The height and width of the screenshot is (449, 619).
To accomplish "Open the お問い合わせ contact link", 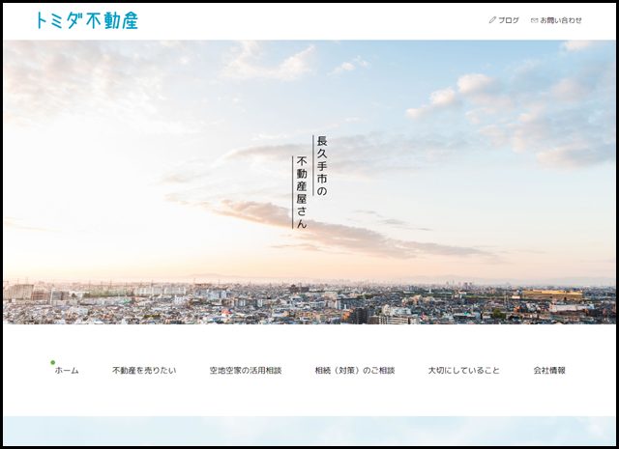I will pos(561,20).
